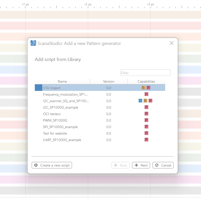Screen dimensions: 201x198
Task: Select the Frequency_modulation_SP1 script
Action: point(65,94)
